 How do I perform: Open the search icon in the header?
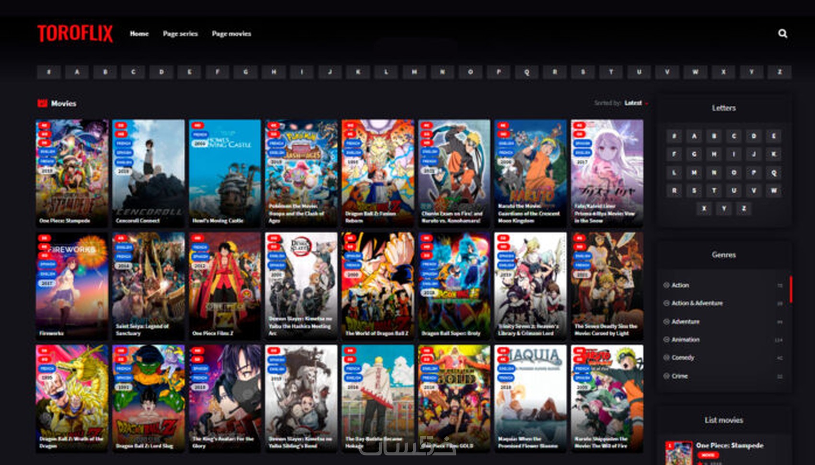pyautogui.click(x=782, y=34)
